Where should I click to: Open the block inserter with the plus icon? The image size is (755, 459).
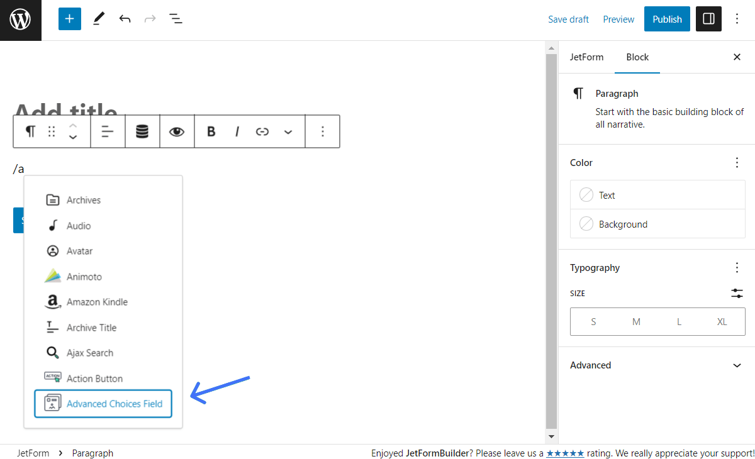click(69, 19)
